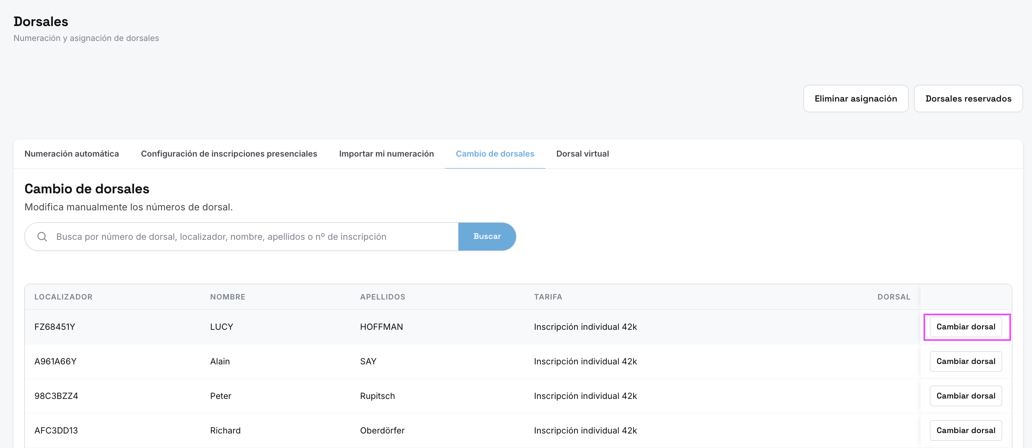Click the APELLIDOS column header
The image size is (1032, 448).
tap(383, 297)
